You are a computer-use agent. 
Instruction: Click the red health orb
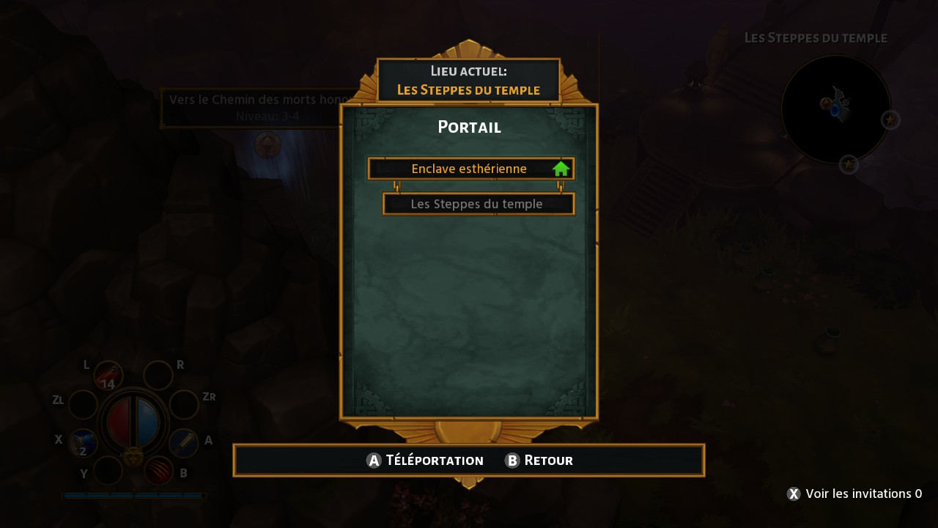[x=119, y=422]
